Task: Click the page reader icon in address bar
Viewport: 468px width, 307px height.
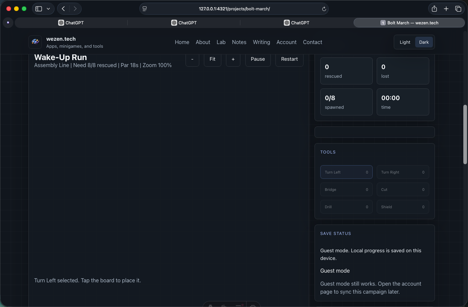Action: (145, 9)
